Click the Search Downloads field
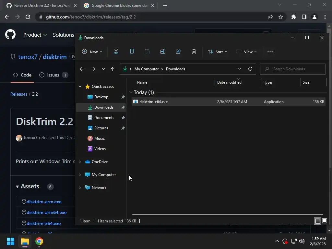This screenshot has width=332, height=249. coord(293,69)
